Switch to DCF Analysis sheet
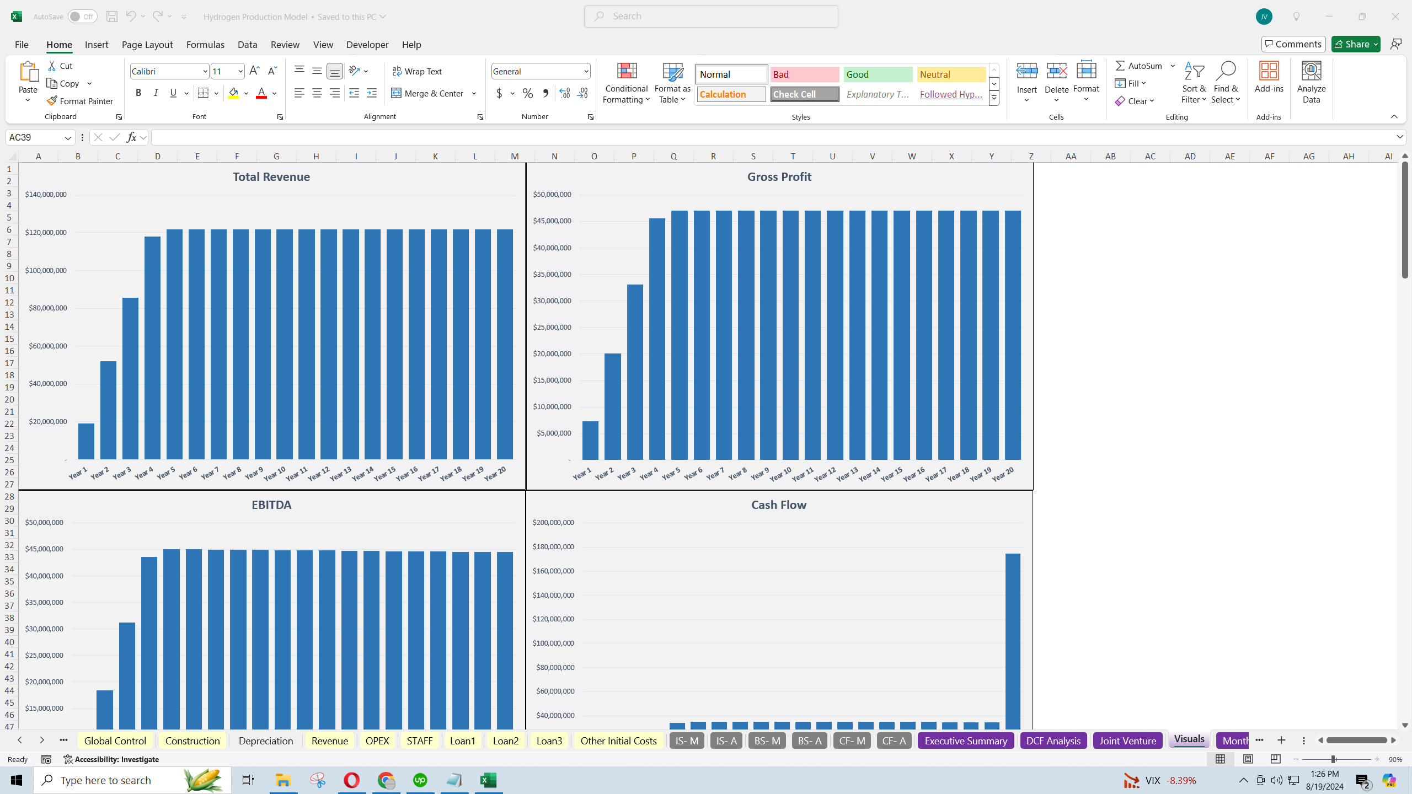1412x794 pixels. (x=1053, y=741)
